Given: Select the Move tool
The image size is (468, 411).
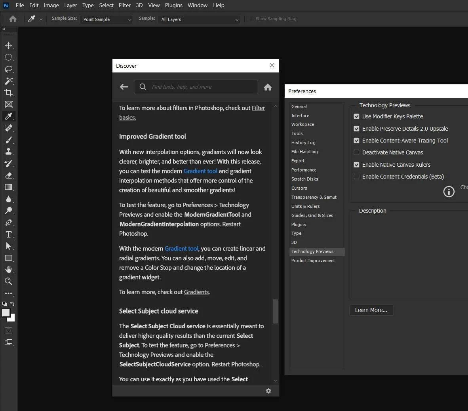Looking at the screenshot, I should (x=9, y=46).
